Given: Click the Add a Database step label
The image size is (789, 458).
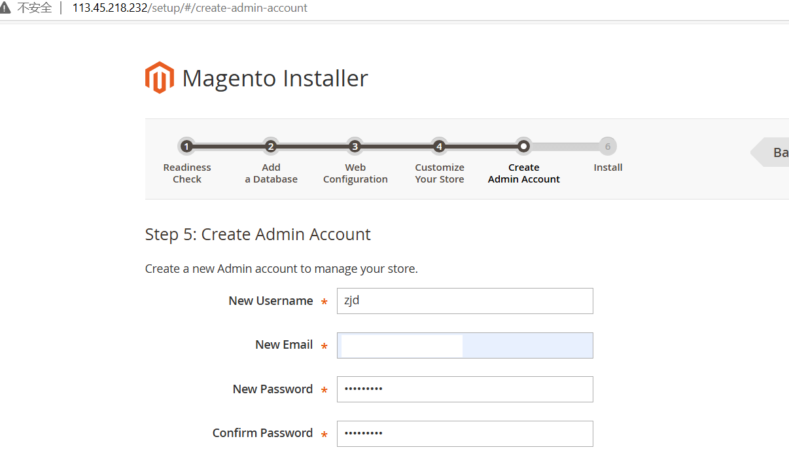Looking at the screenshot, I should (x=271, y=173).
